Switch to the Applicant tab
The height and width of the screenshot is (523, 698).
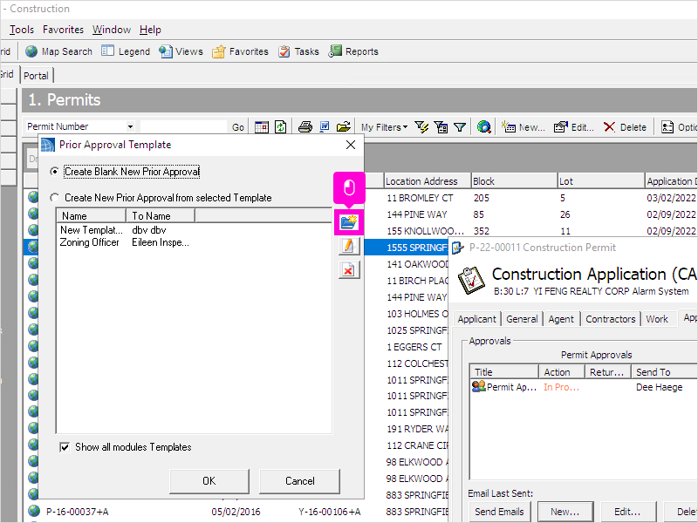(476, 319)
